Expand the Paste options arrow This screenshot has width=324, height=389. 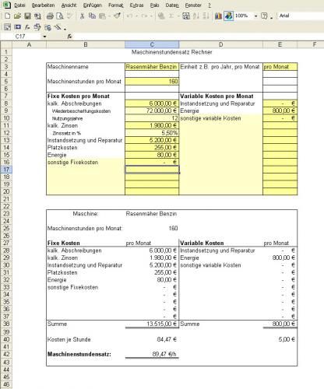[x=109, y=16]
